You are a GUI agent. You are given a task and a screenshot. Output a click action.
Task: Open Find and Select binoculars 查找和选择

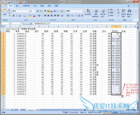[129, 13]
